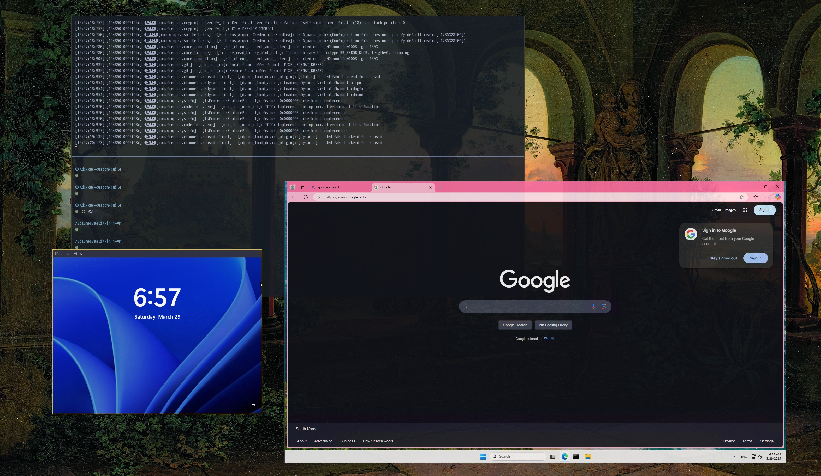Click the Edge refresh page icon
Viewport: 821px width, 476px height.
305,197
